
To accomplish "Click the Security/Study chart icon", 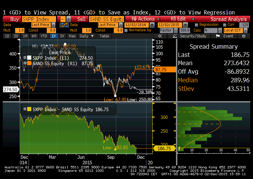I will click(175, 36).
